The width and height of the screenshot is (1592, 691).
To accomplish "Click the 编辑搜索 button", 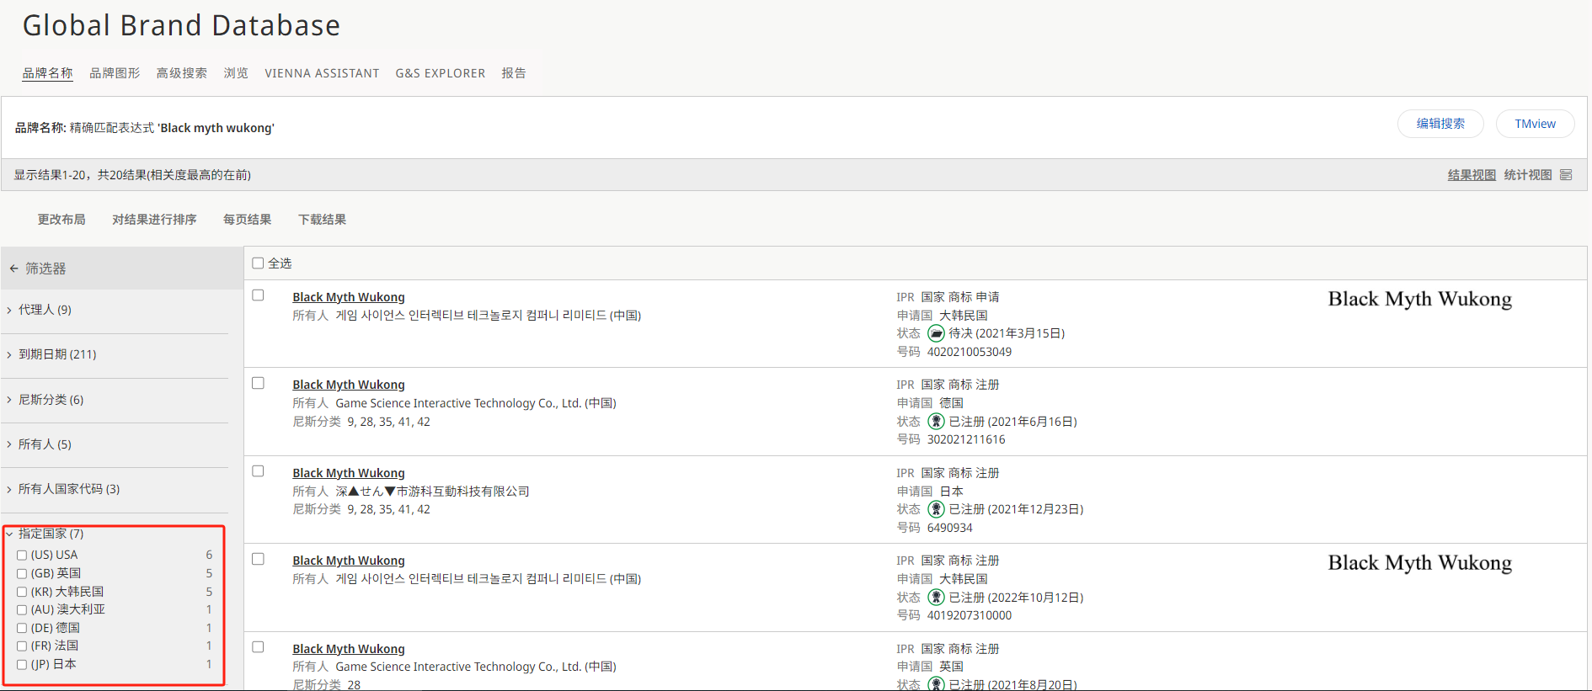I will pos(1440,124).
